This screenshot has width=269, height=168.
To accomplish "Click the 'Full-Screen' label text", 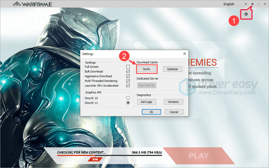I will pos(91,67).
